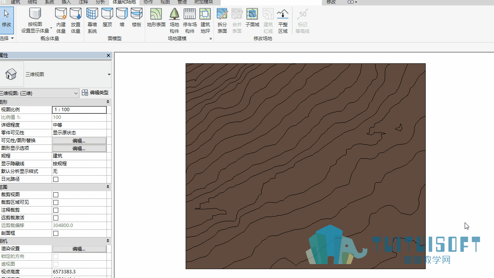
Task: Choose the 子面域 subregion tool
Action: (252, 18)
